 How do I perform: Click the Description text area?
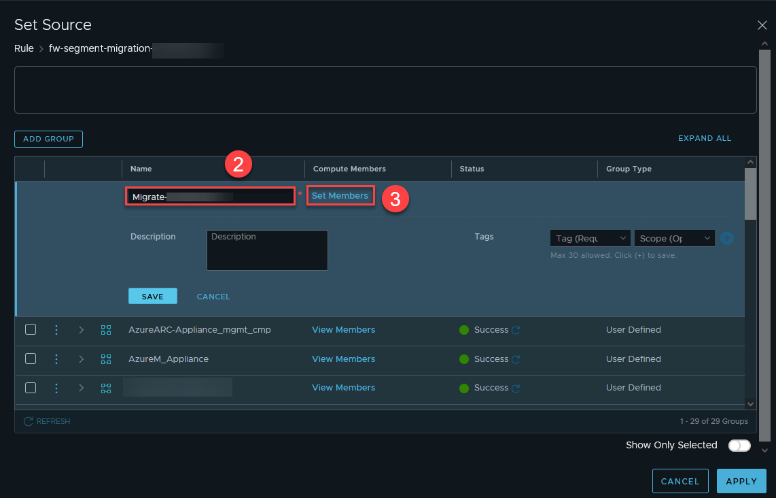267,250
